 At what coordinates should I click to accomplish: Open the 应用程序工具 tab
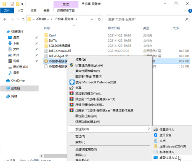(x=66, y=11)
